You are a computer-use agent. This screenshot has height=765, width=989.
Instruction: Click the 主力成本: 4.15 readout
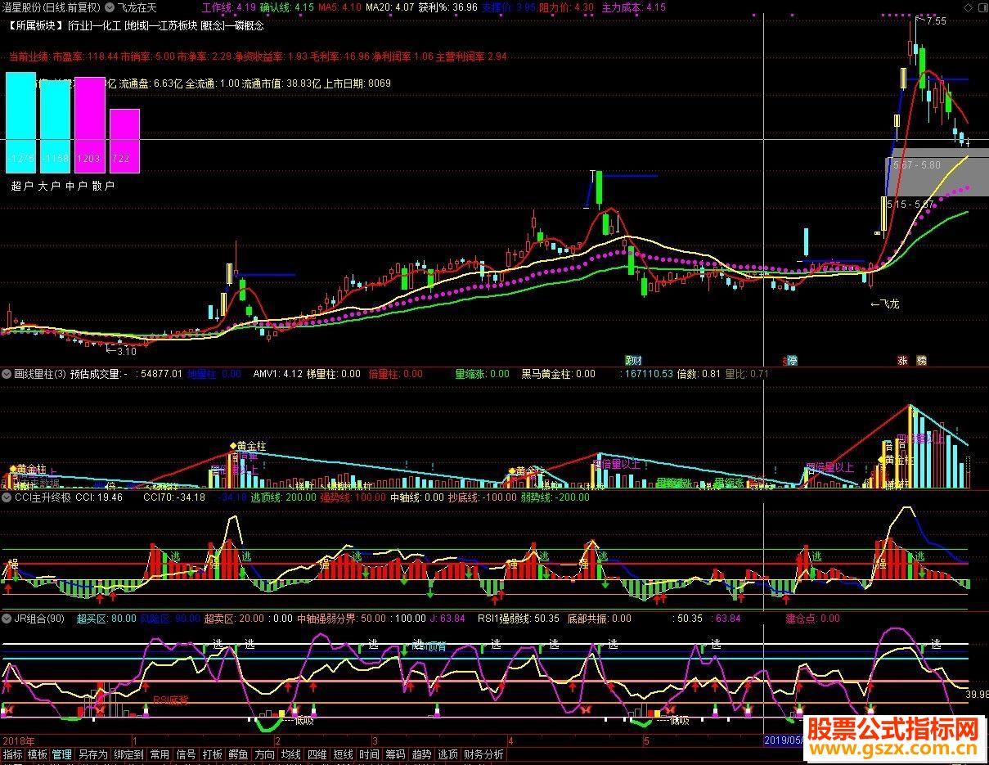633,7
